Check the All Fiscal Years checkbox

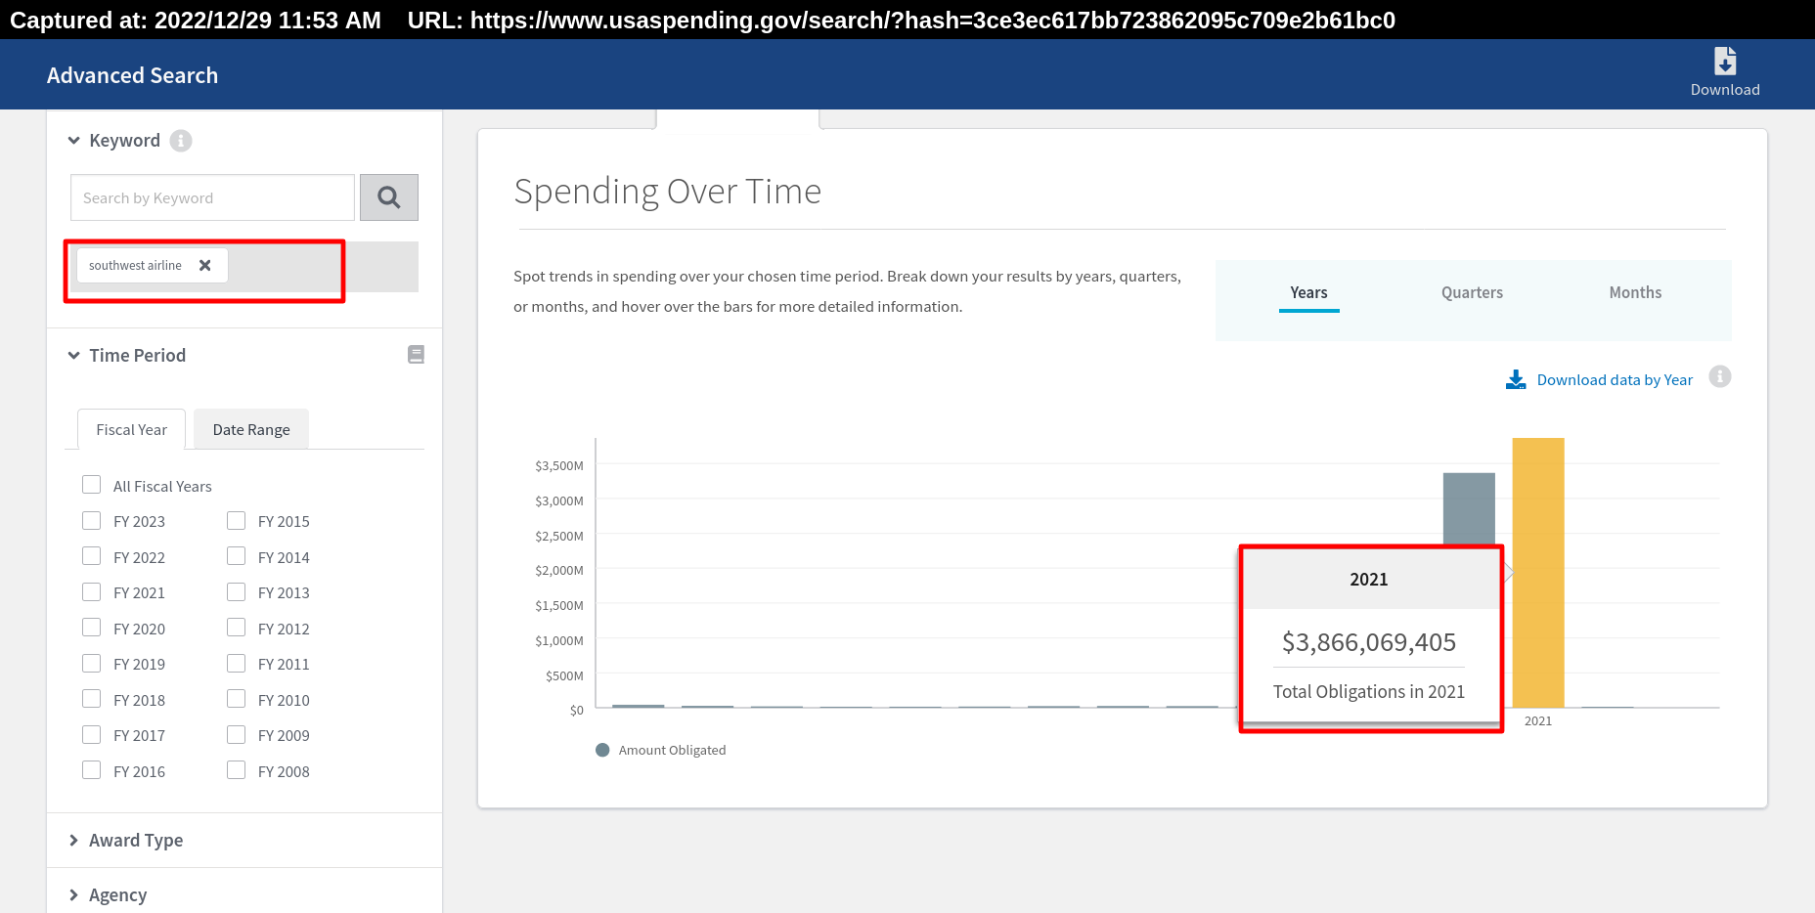[92, 485]
